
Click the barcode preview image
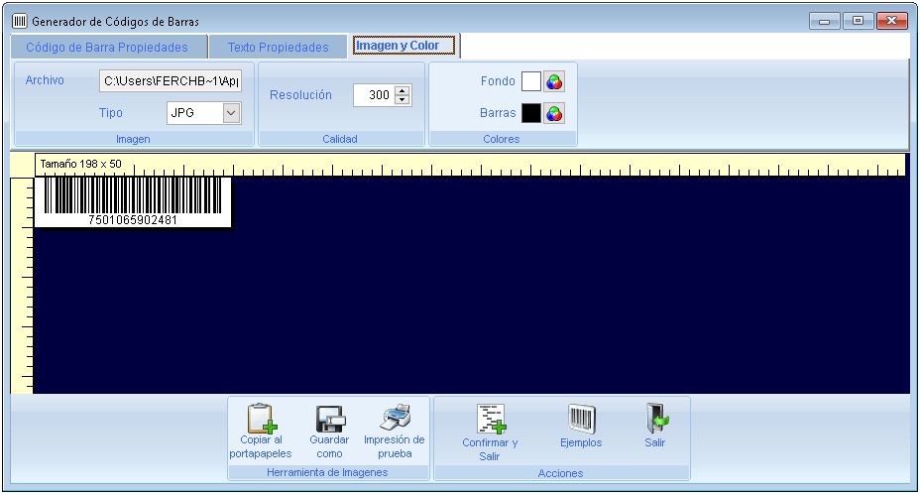(133, 201)
